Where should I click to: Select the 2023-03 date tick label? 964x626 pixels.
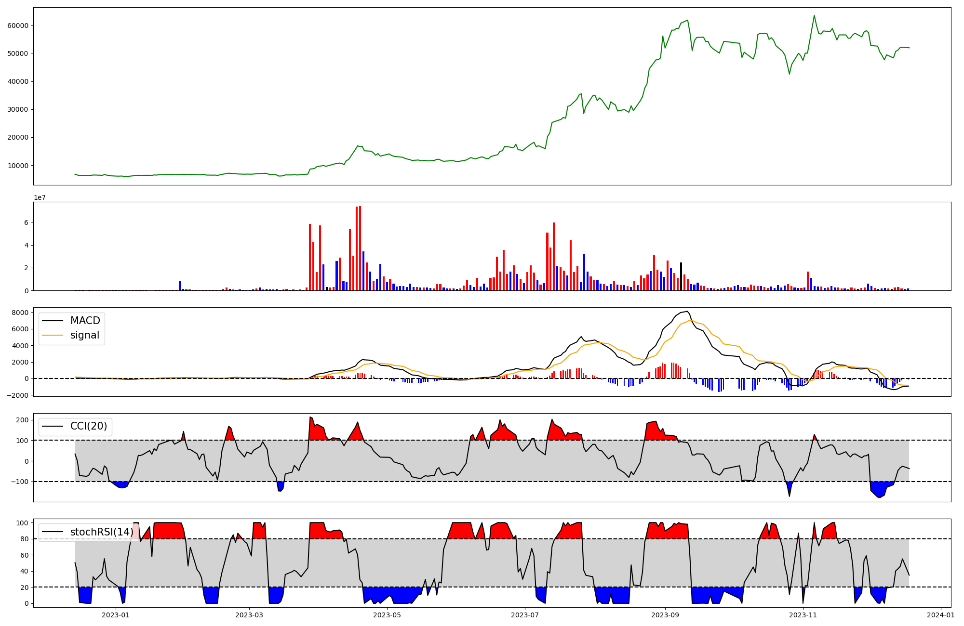click(249, 615)
